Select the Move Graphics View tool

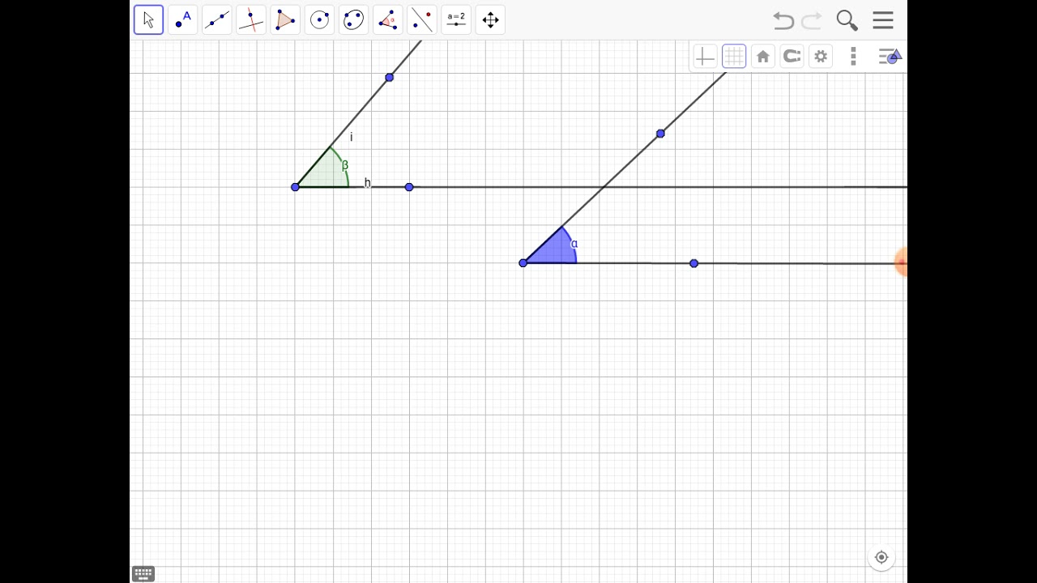coord(490,19)
